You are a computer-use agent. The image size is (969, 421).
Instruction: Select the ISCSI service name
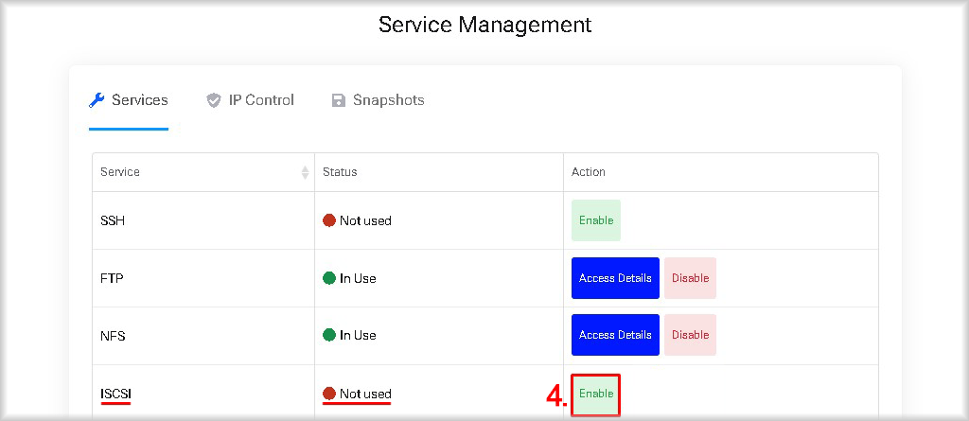(x=115, y=394)
